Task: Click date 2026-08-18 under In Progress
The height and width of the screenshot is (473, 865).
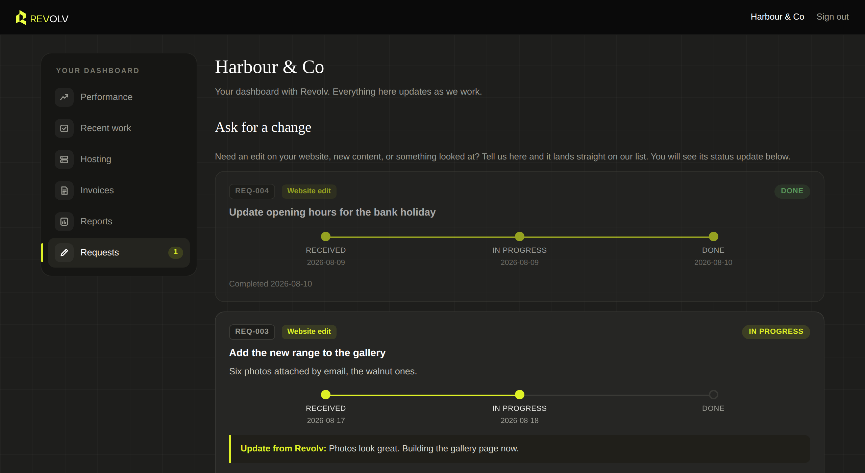Action: pos(520,421)
